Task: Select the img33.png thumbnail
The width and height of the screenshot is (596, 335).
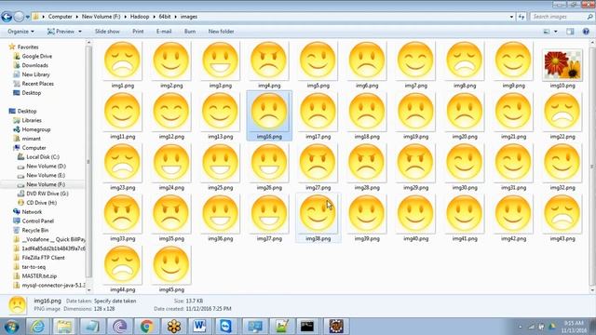Action: [122, 213]
